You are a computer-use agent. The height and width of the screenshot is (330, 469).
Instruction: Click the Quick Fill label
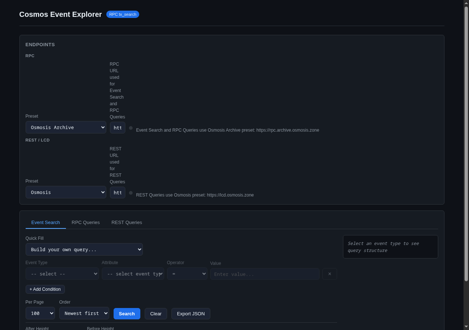[x=34, y=238]
